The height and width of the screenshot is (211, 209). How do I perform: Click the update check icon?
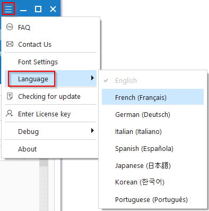pos(10,96)
